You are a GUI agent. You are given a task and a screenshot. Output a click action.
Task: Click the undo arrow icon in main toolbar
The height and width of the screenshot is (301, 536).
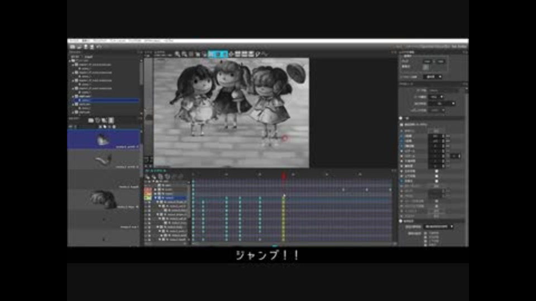click(x=99, y=47)
